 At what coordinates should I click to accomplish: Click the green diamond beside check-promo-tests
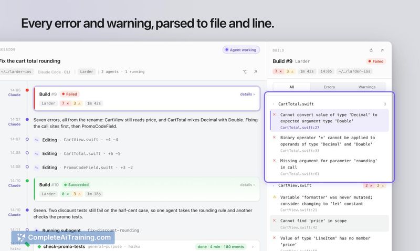pyautogui.click(x=39, y=246)
